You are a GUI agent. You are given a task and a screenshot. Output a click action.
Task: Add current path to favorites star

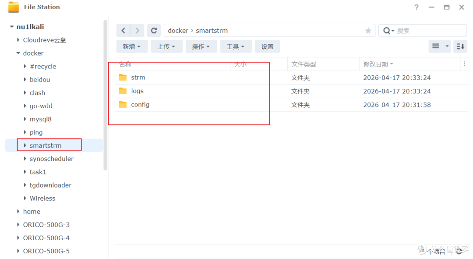[368, 31]
